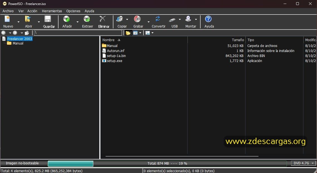317x173 pixels.
Task: Expand the dropdown arrow beside Abrir
Action: pyautogui.click(x=39, y=22)
